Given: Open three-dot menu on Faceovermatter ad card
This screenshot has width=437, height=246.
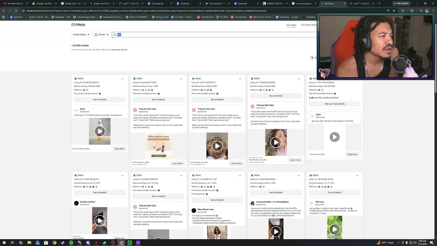Looking at the screenshot, I should tap(298, 176).
